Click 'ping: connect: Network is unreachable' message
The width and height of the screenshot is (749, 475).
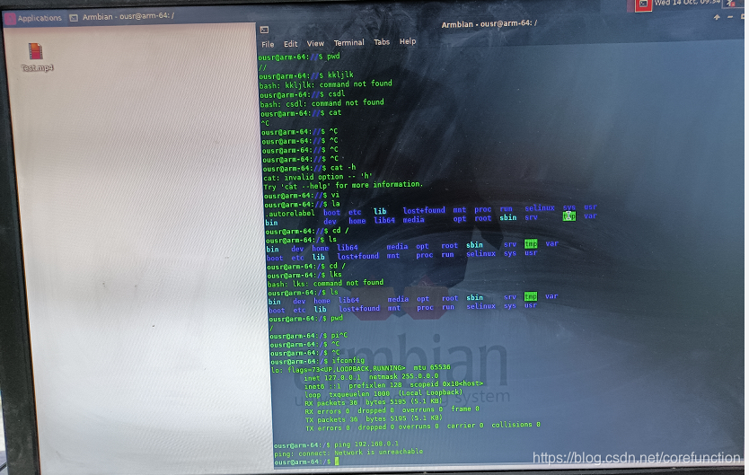348,453
